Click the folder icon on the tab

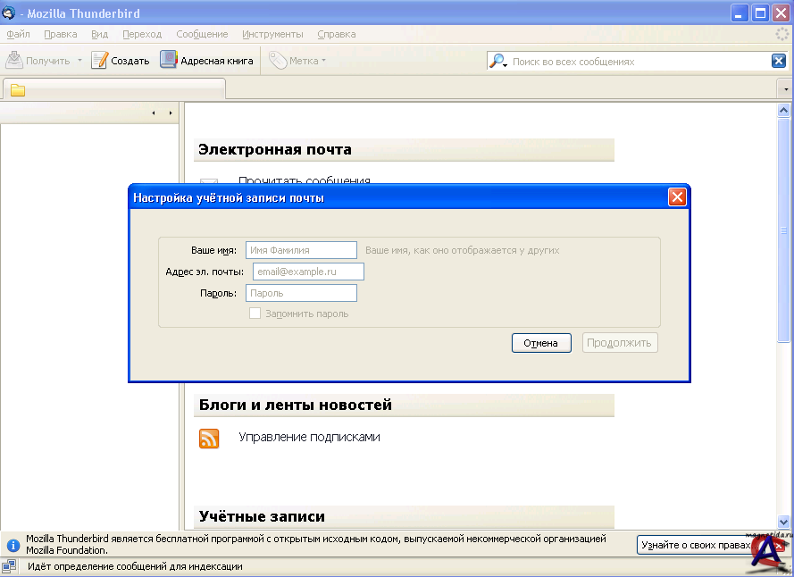click(18, 90)
